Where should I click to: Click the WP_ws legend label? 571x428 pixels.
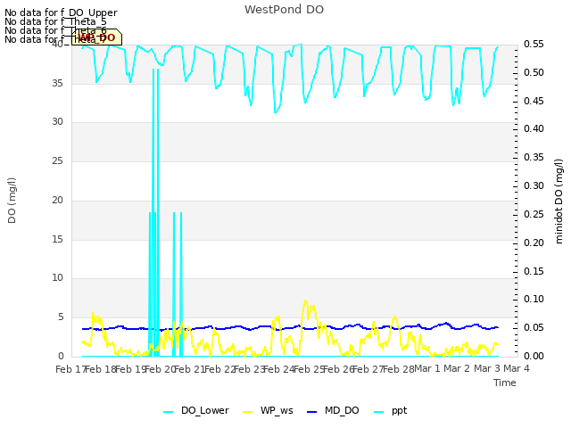[x=277, y=410]
